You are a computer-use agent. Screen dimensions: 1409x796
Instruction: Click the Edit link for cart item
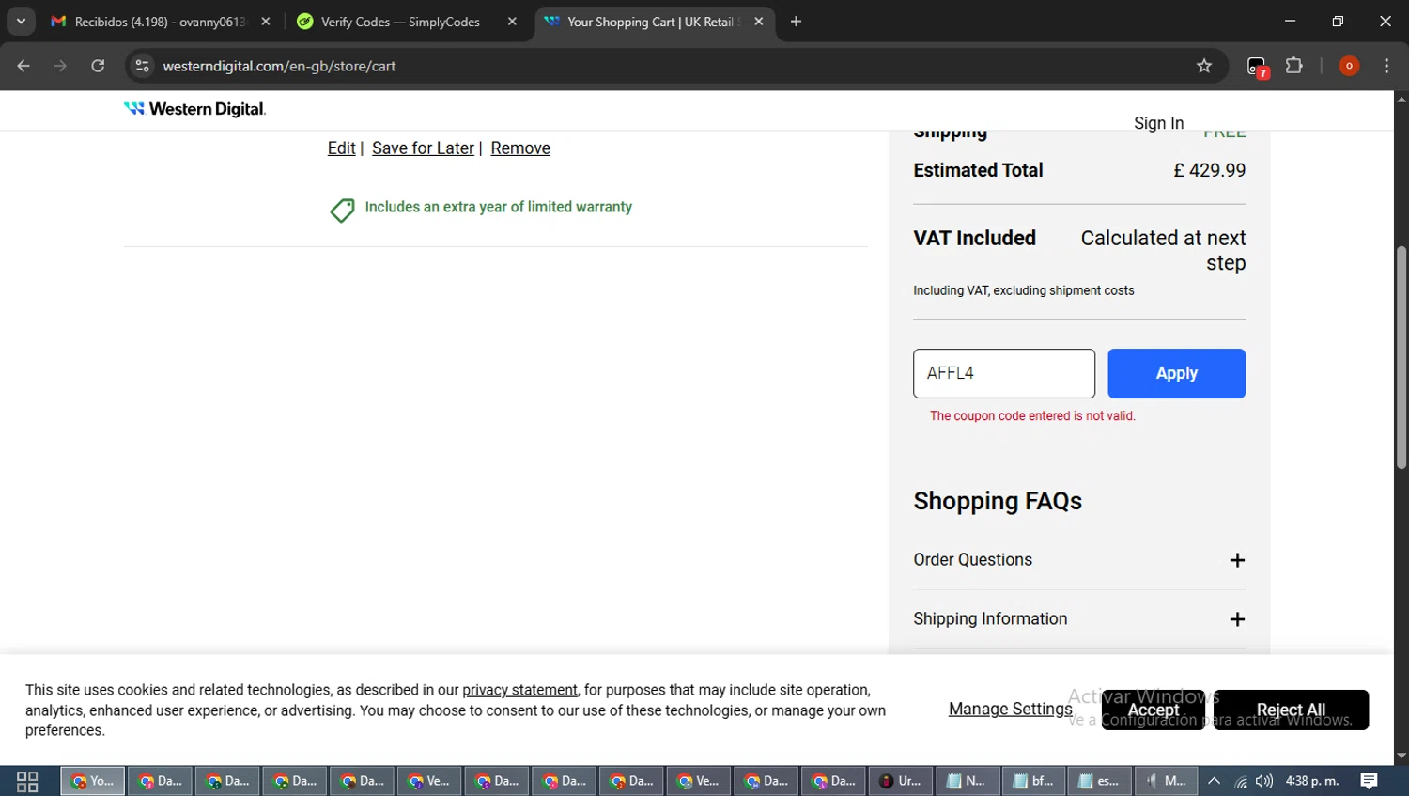pyautogui.click(x=341, y=148)
